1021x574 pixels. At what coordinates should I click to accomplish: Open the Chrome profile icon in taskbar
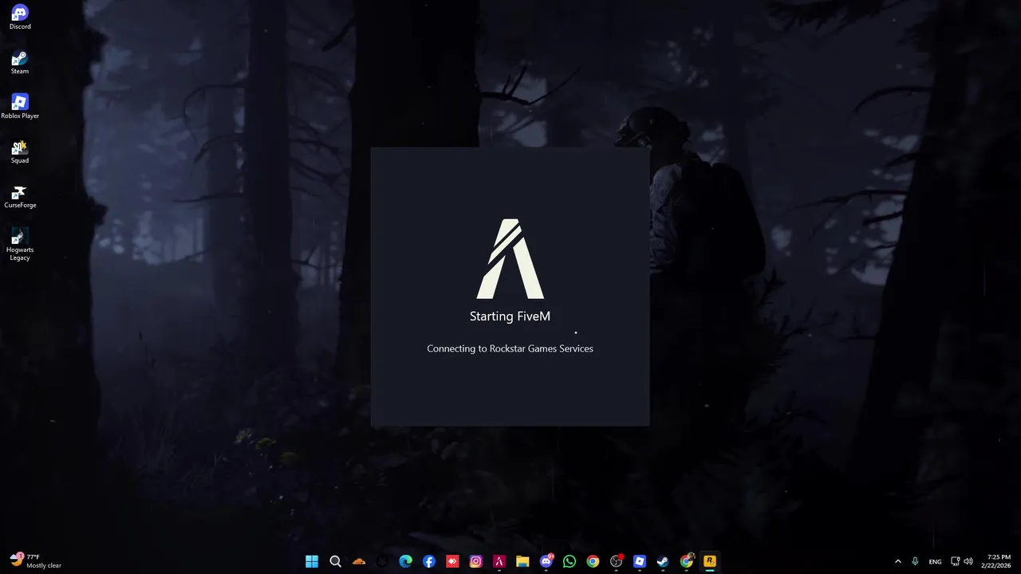tap(687, 561)
